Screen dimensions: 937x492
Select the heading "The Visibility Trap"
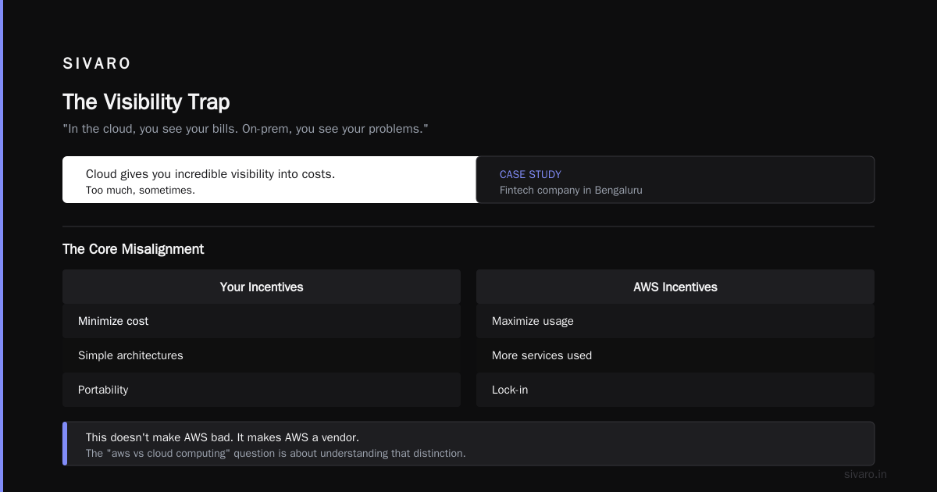[x=146, y=102]
